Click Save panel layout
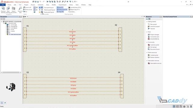This screenshot has width=193, height=108. click(x=49, y=7)
